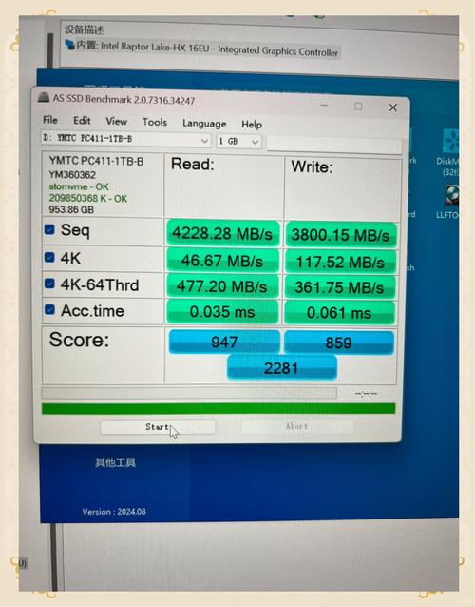Click the 4K write result 117.52 MB/s

340,262
